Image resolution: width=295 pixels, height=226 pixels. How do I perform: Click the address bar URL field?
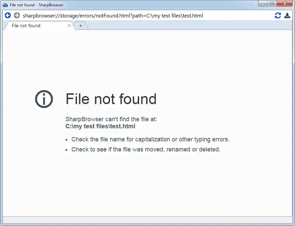147,15
